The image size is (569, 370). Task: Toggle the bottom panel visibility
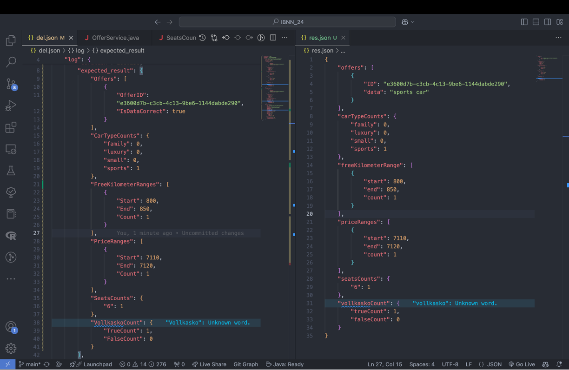pos(536,22)
